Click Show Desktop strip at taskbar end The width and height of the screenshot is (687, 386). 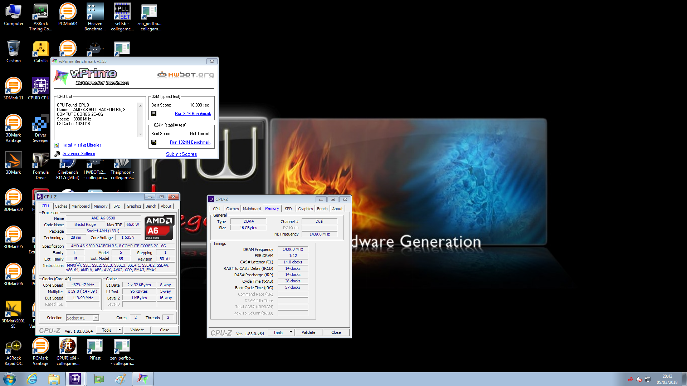(684, 379)
